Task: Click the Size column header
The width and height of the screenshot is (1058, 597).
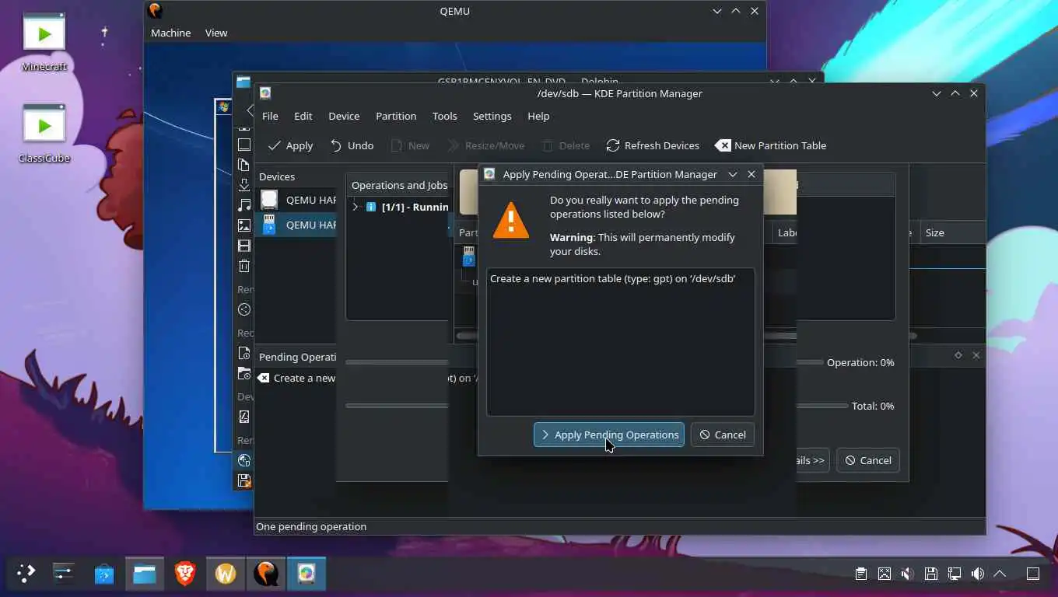Action: (x=934, y=232)
